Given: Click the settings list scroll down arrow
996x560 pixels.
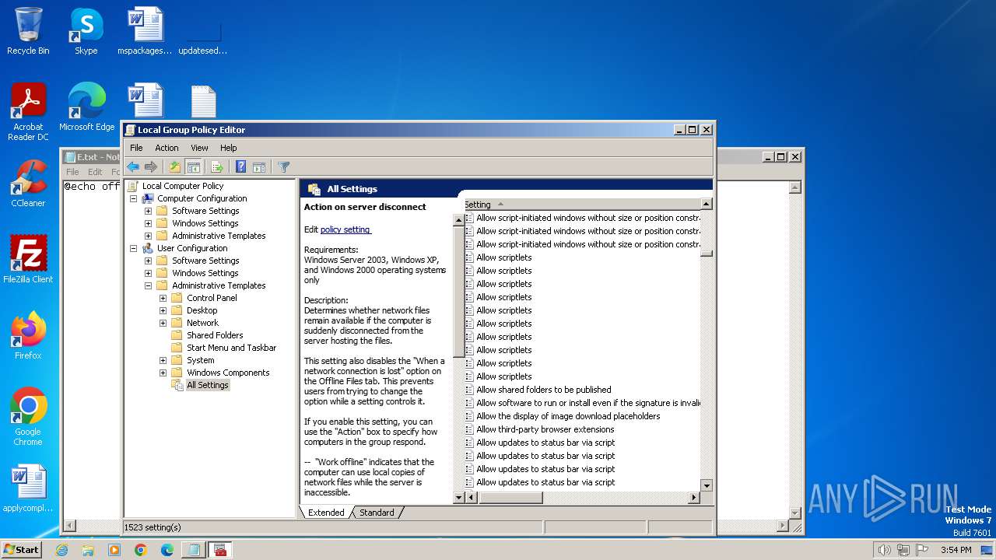Looking at the screenshot, I should click(707, 485).
